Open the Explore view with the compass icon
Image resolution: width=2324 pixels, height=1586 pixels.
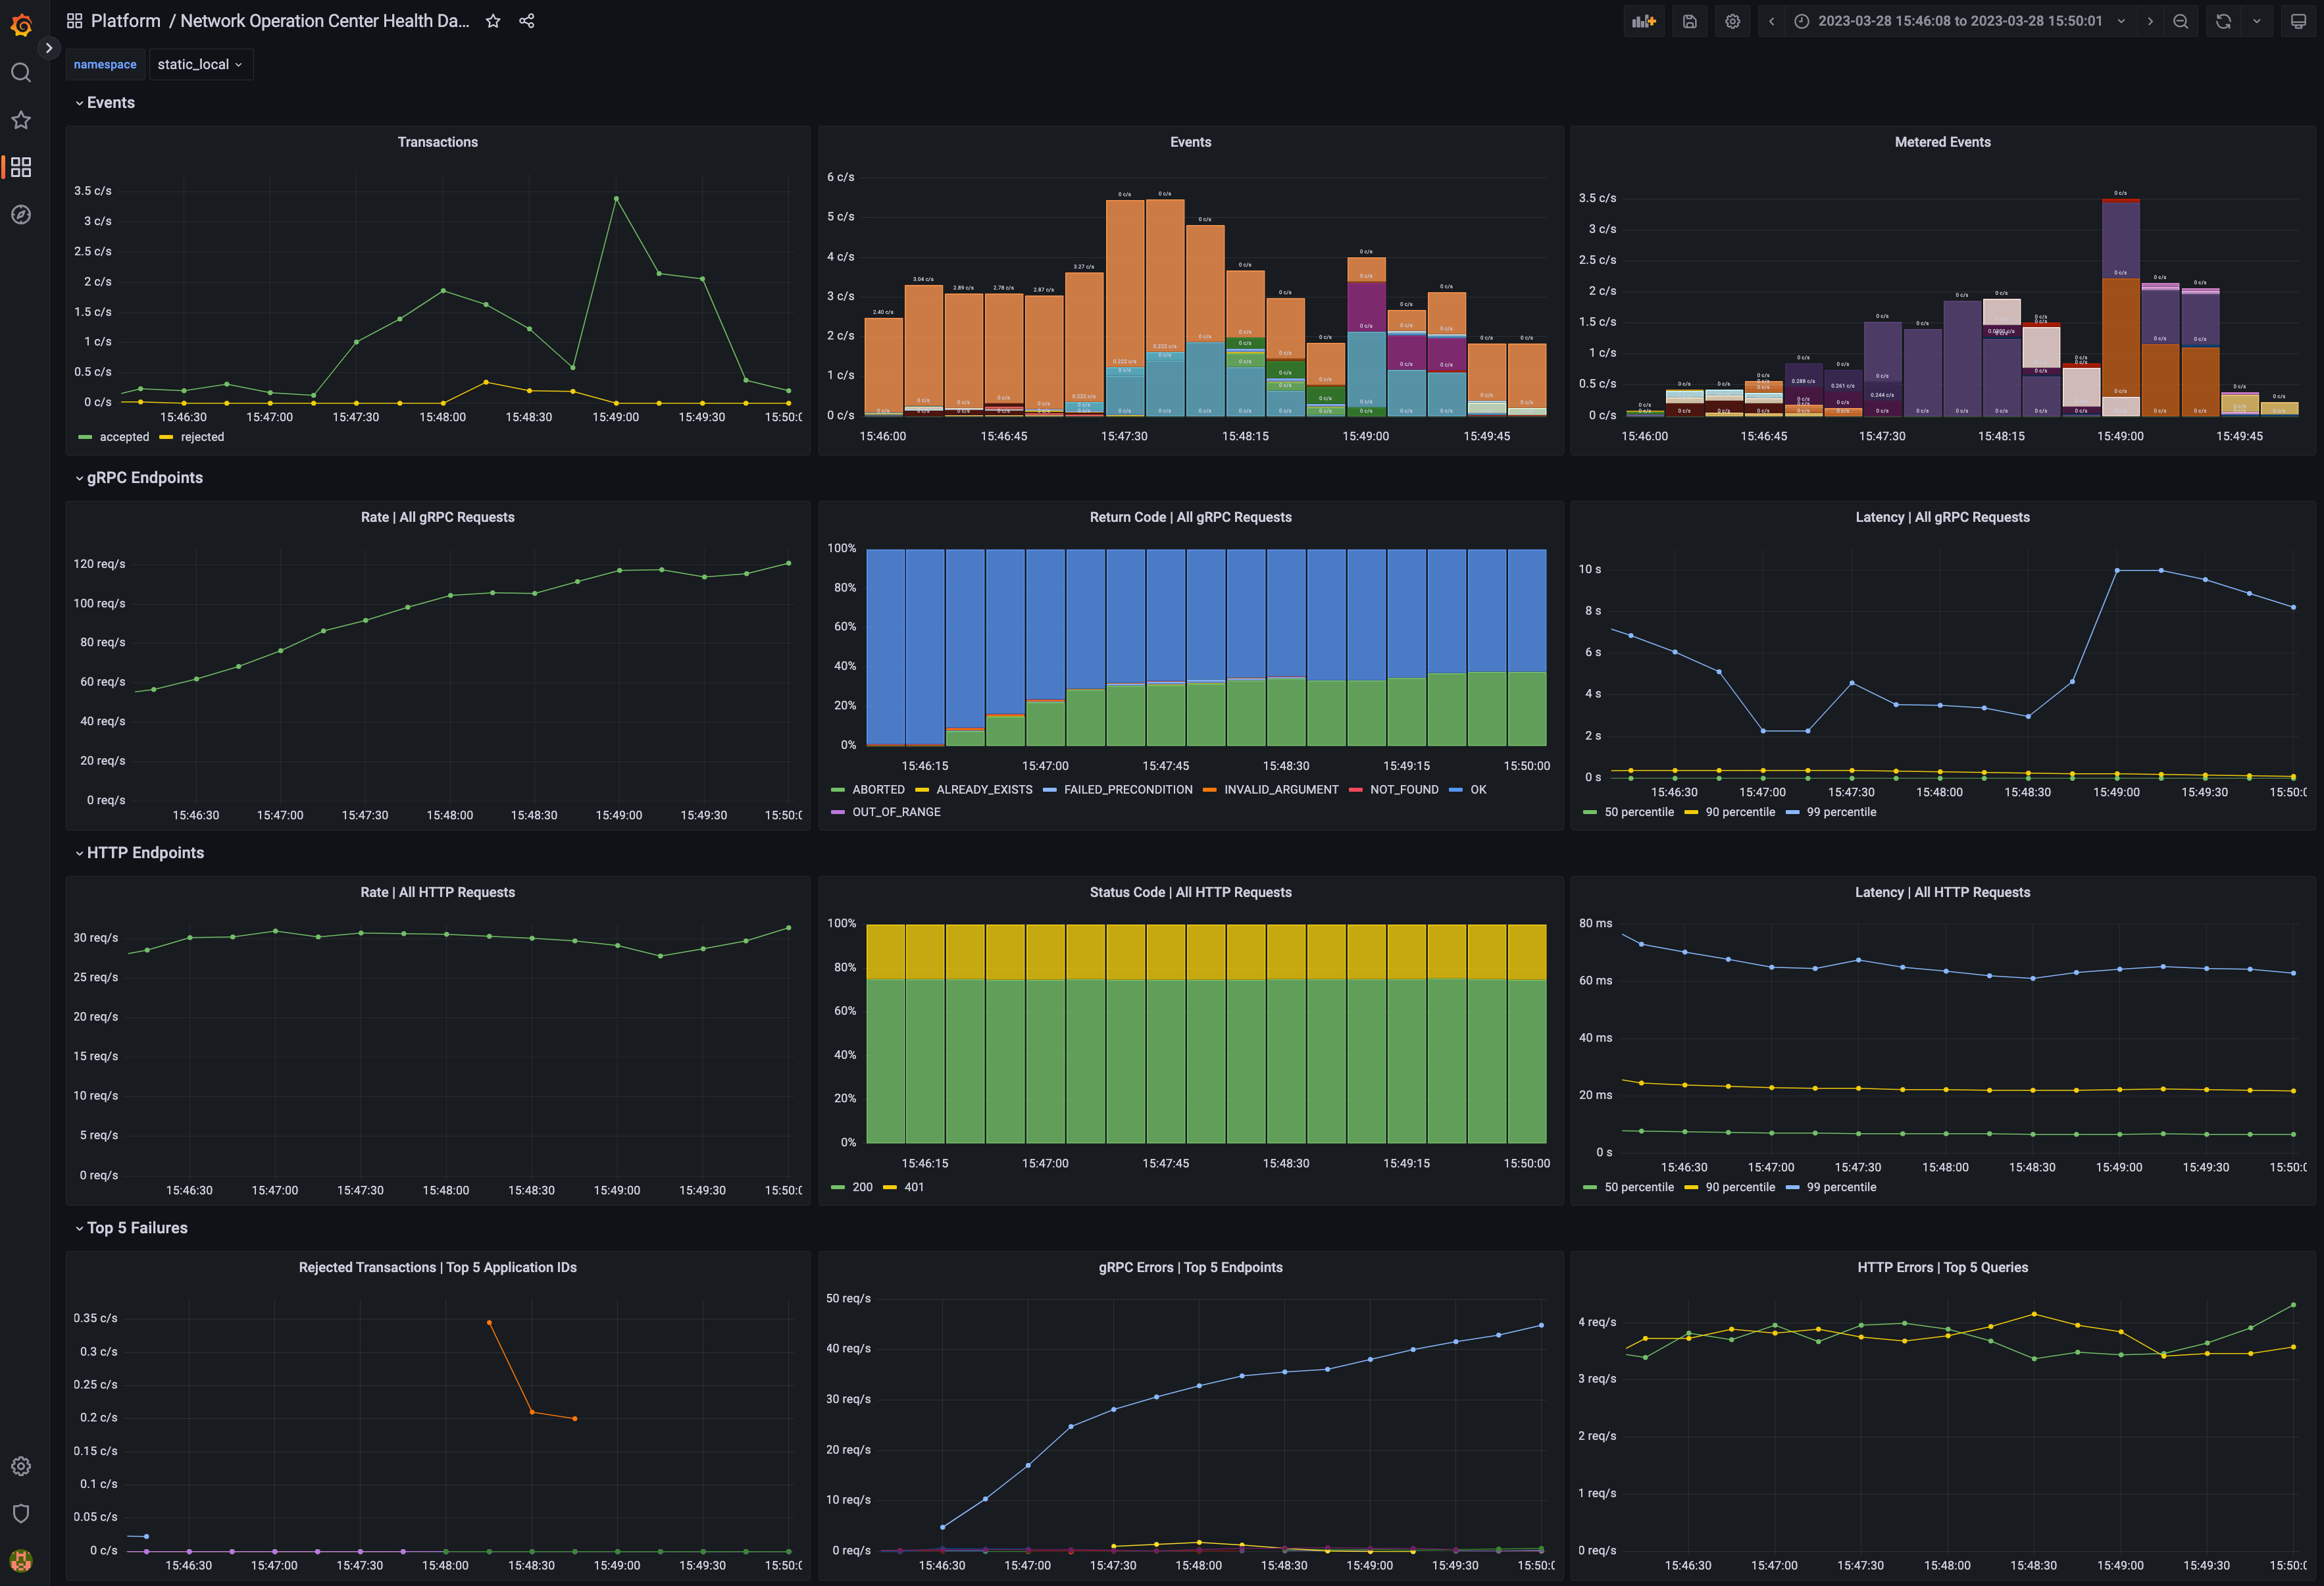(21, 214)
